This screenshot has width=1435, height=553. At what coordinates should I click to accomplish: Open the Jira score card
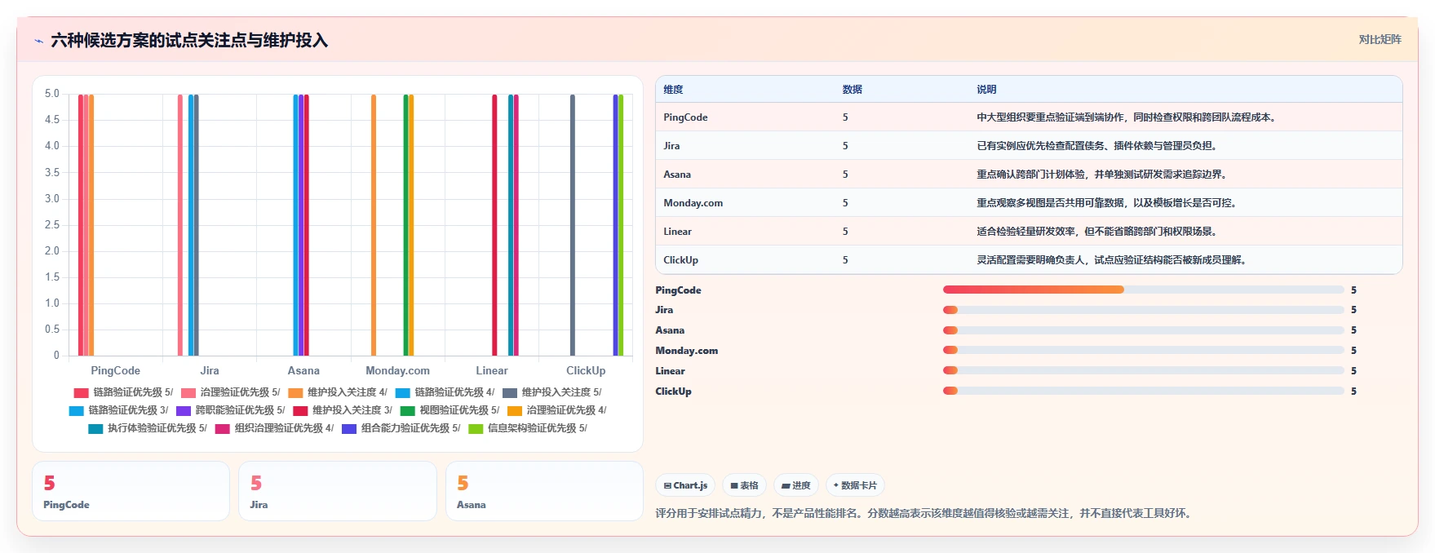338,491
